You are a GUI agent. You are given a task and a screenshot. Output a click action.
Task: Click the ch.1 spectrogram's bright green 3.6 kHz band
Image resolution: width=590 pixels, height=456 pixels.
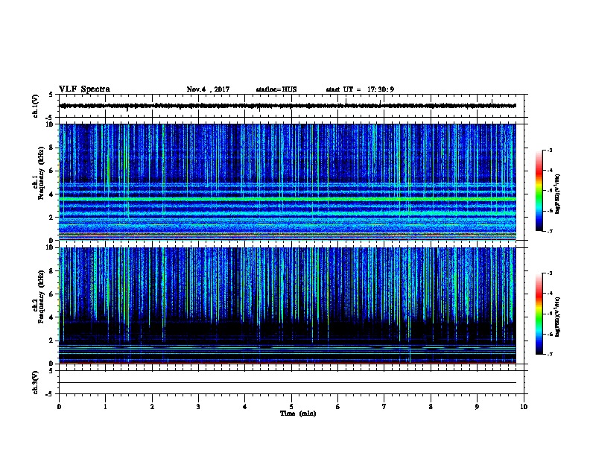point(288,199)
